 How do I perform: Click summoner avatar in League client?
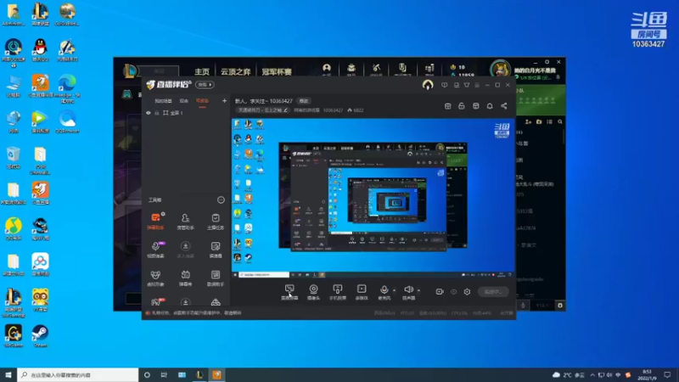click(x=500, y=70)
